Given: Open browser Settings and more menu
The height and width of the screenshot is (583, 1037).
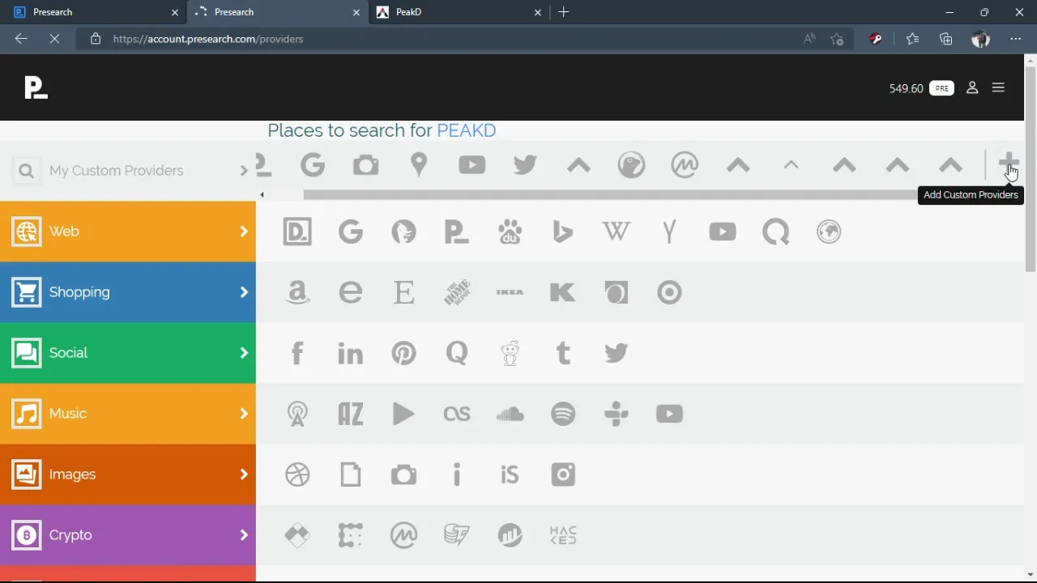Looking at the screenshot, I should tap(1015, 39).
